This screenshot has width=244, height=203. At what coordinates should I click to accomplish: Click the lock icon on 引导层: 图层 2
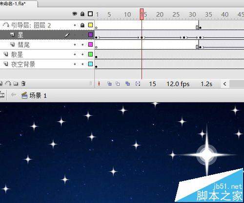[x=82, y=25]
